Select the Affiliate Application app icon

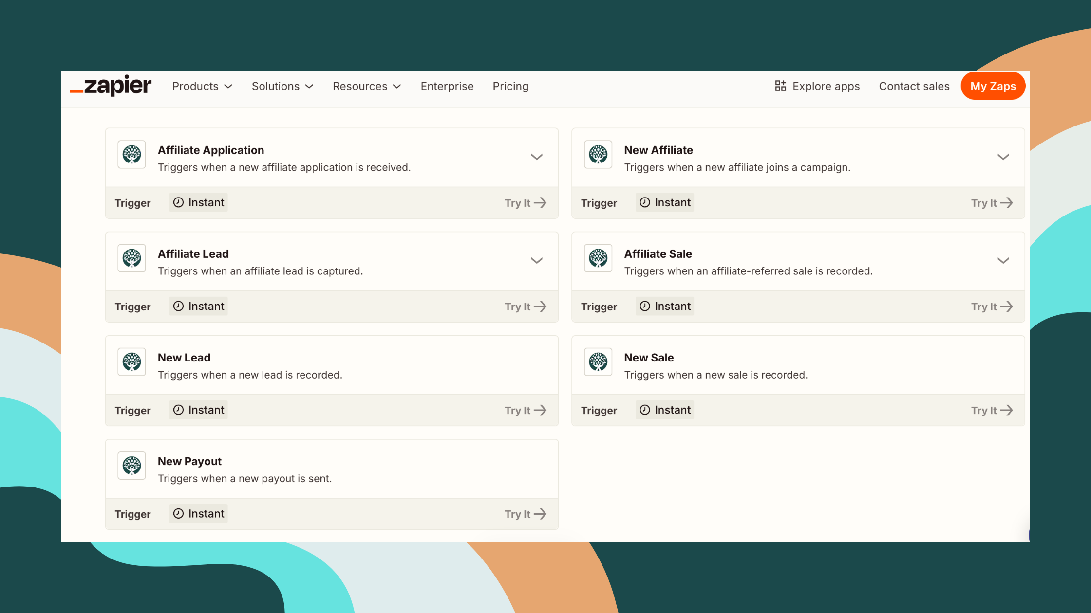[x=132, y=154]
